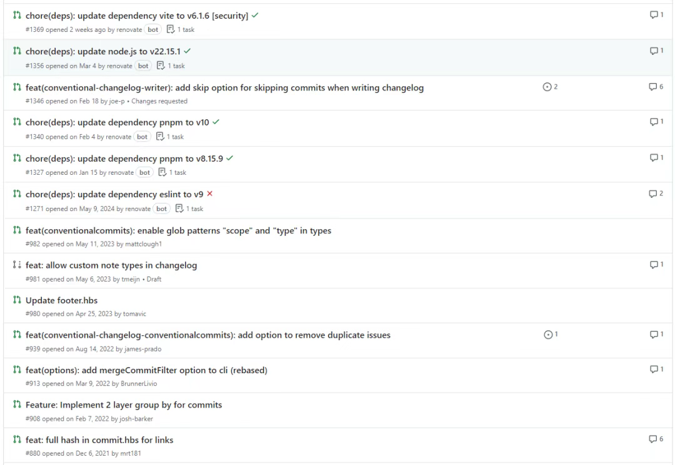
Task: Open PR titled update dependency vite to v6.1.6
Action: (137, 16)
